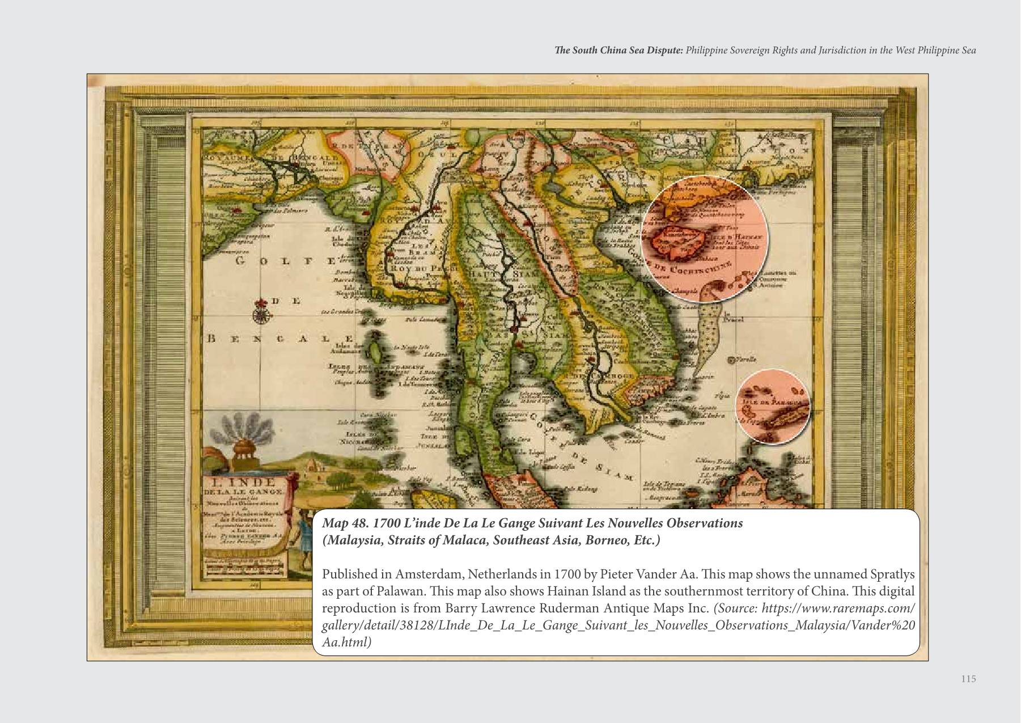Open the raremaps.com source URL
The image size is (1021, 723).
point(618,625)
